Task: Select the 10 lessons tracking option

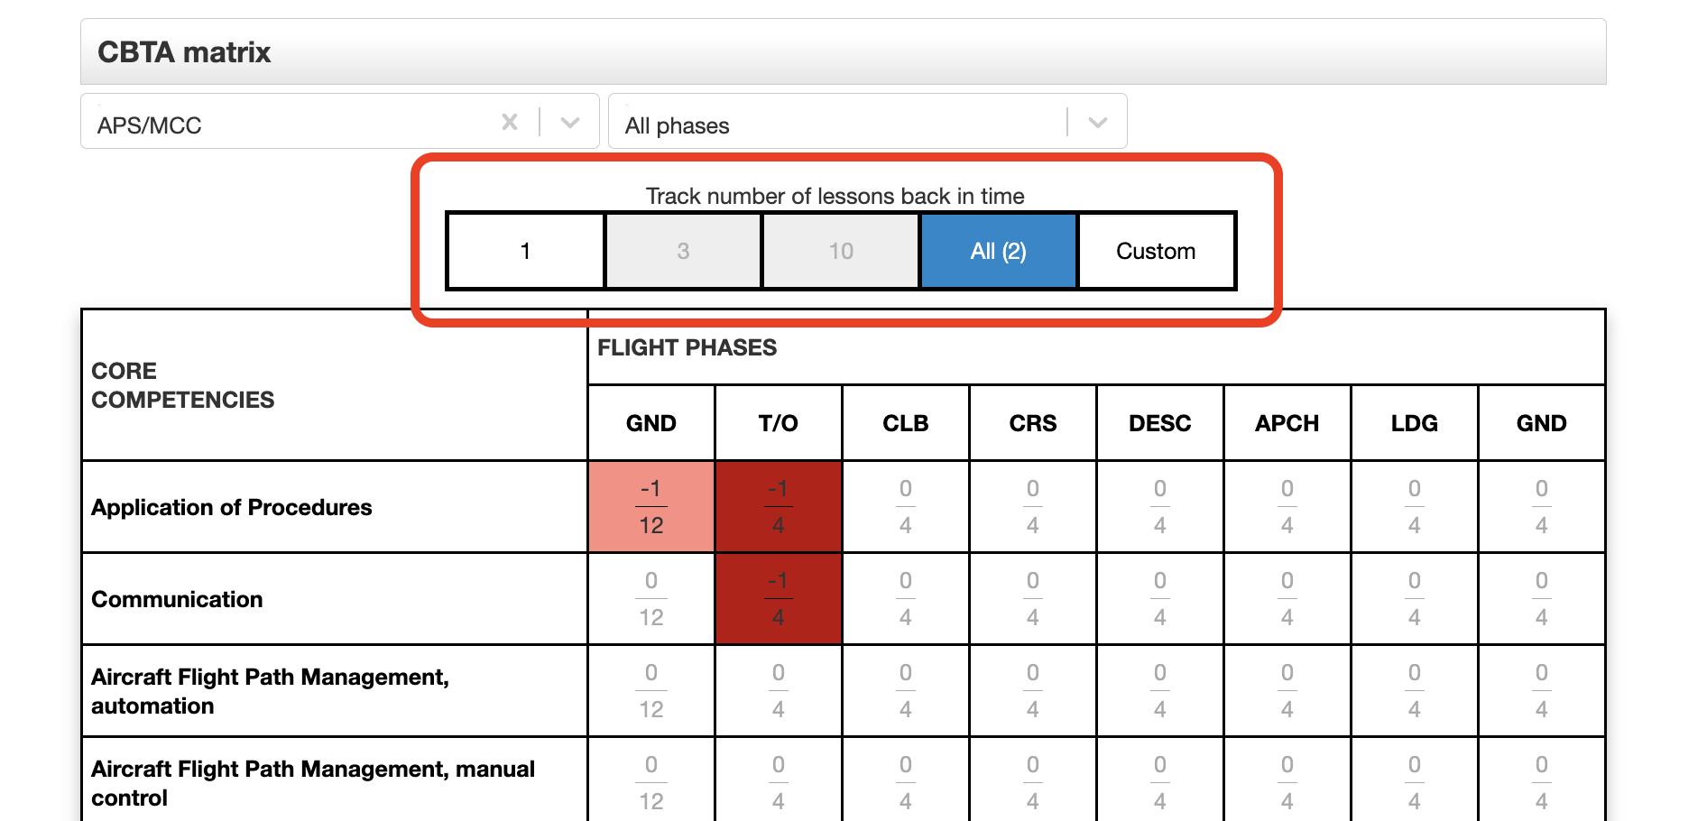Action: point(841,251)
